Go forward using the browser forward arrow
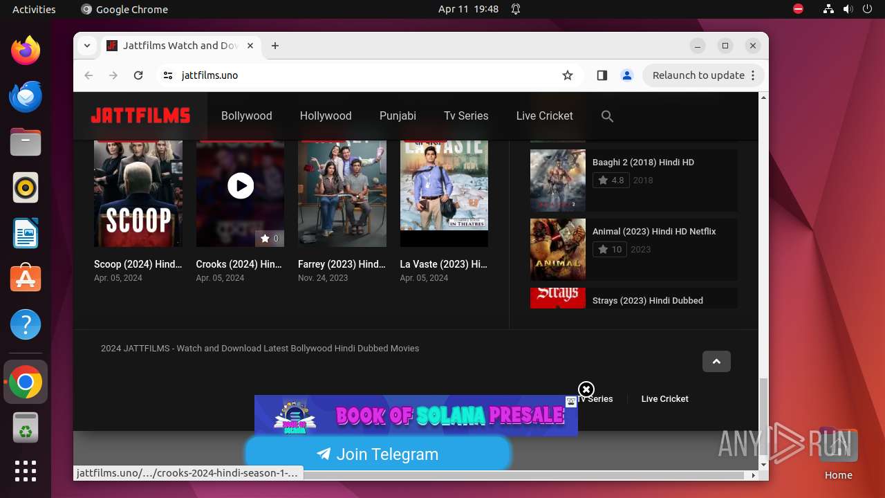 coord(113,75)
